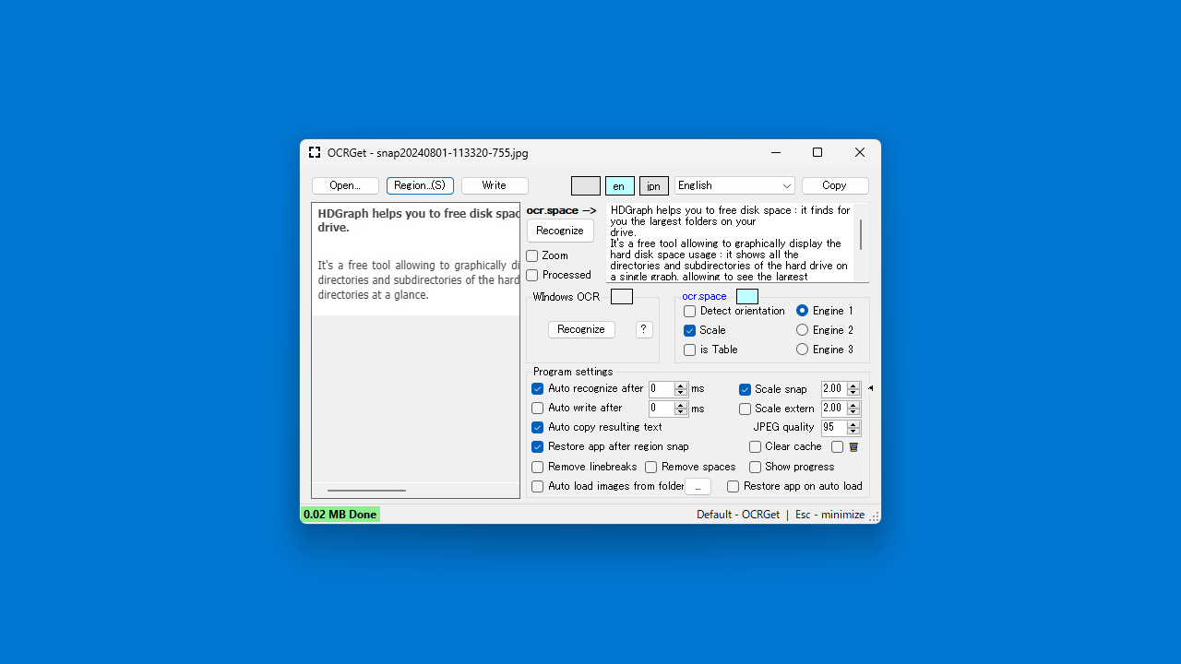
Task: Enable Show progress checkbox
Action: (x=756, y=467)
